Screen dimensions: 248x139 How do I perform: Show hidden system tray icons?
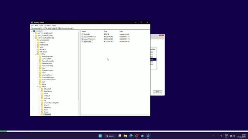coord(213,136)
